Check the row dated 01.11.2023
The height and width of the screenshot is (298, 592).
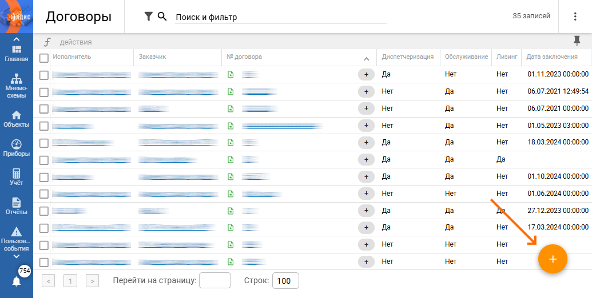(x=44, y=75)
